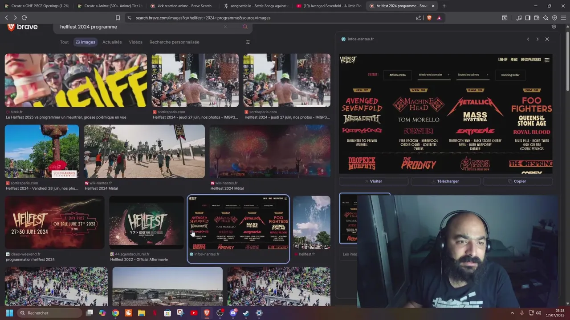Launch Google Chrome from the taskbar
The width and height of the screenshot is (570, 320).
[115, 313]
